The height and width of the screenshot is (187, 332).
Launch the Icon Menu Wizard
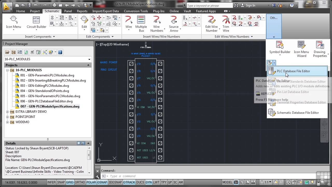[x=301, y=49]
